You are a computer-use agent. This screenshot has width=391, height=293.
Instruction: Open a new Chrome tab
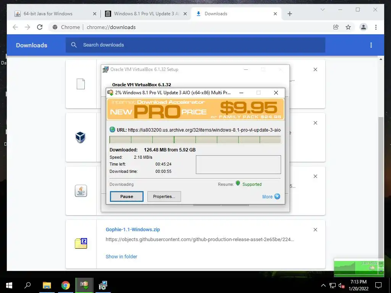(x=289, y=14)
